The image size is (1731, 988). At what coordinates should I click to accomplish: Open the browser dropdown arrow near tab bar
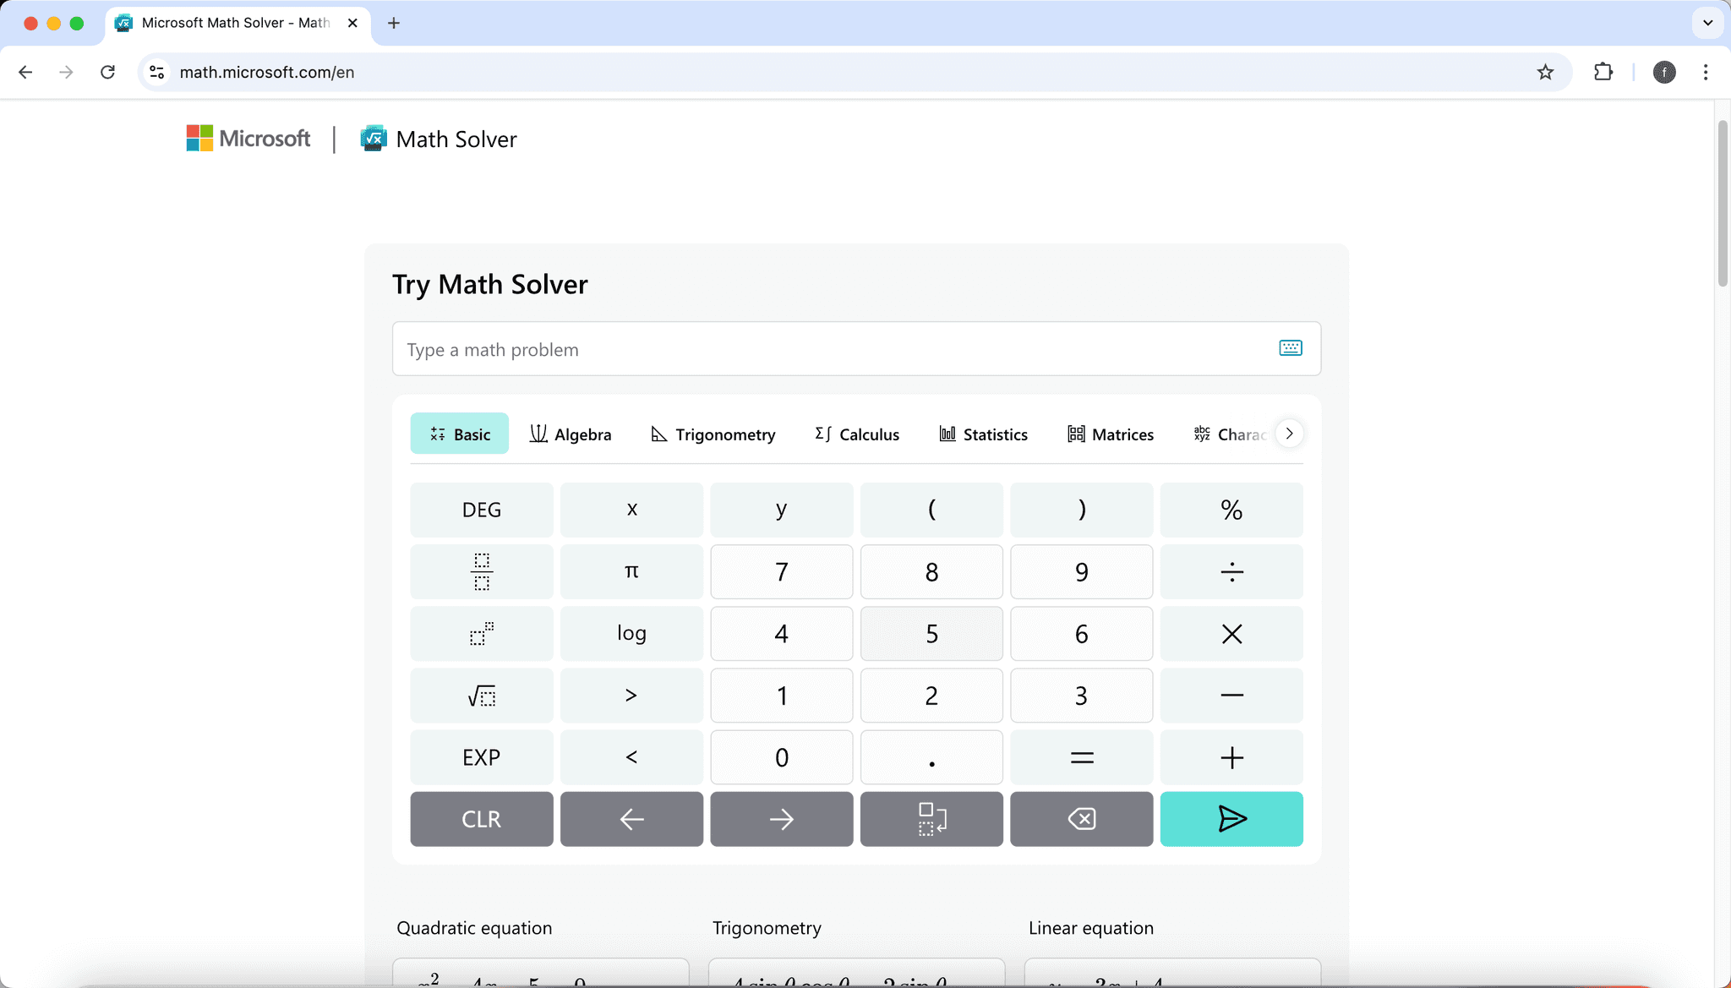(x=1707, y=23)
